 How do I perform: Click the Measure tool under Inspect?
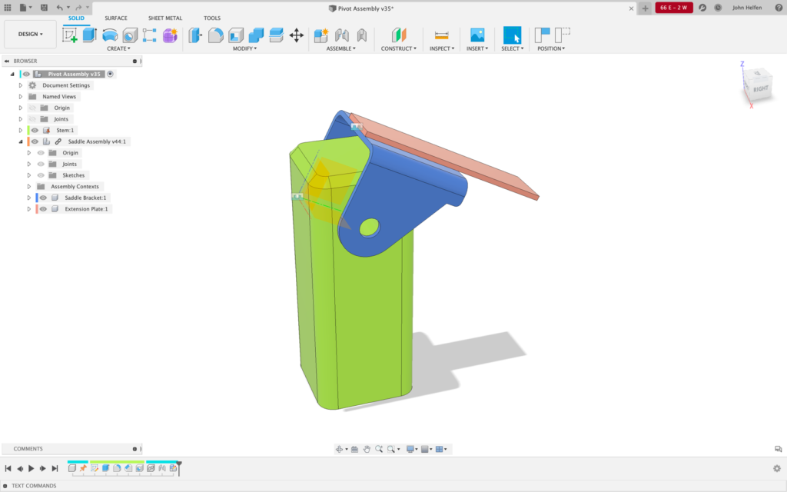point(441,35)
